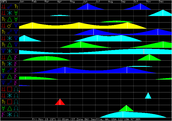The image size is (172, 121).
Task: Select the red Jupiter glyph in the Jupiter sextile Pluto row
Action: [x=3, y=38]
